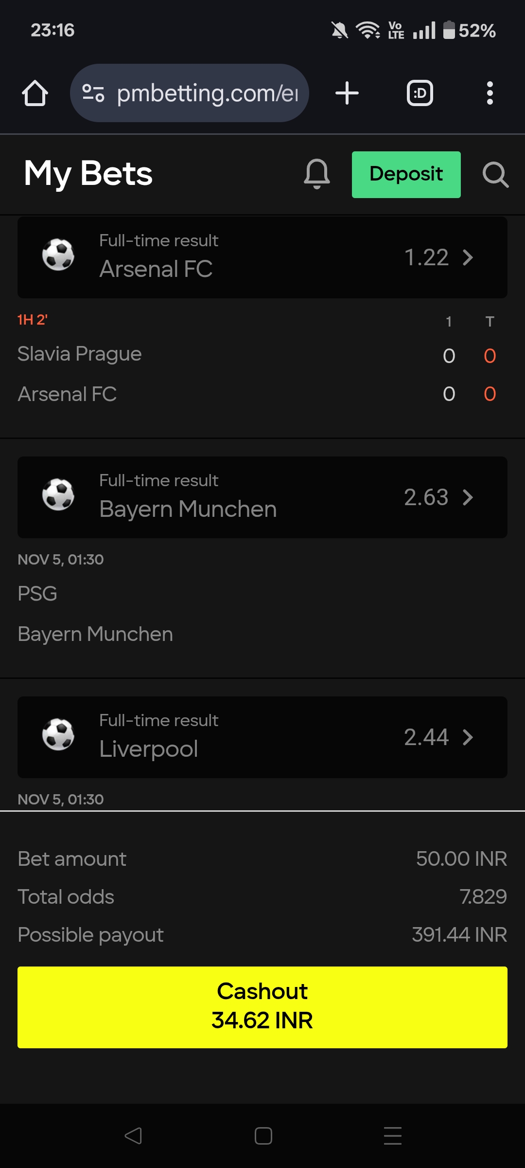This screenshot has width=525, height=1168.
Task: Open the Android recent apps button
Action: [x=392, y=1136]
